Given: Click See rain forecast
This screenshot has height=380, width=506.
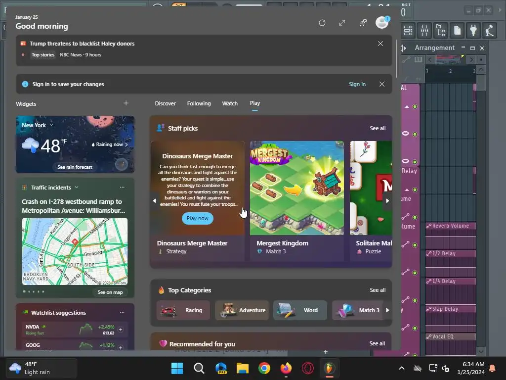Looking at the screenshot, I should pyautogui.click(x=75, y=167).
